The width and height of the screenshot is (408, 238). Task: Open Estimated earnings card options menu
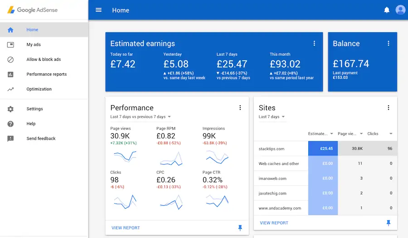pos(314,44)
